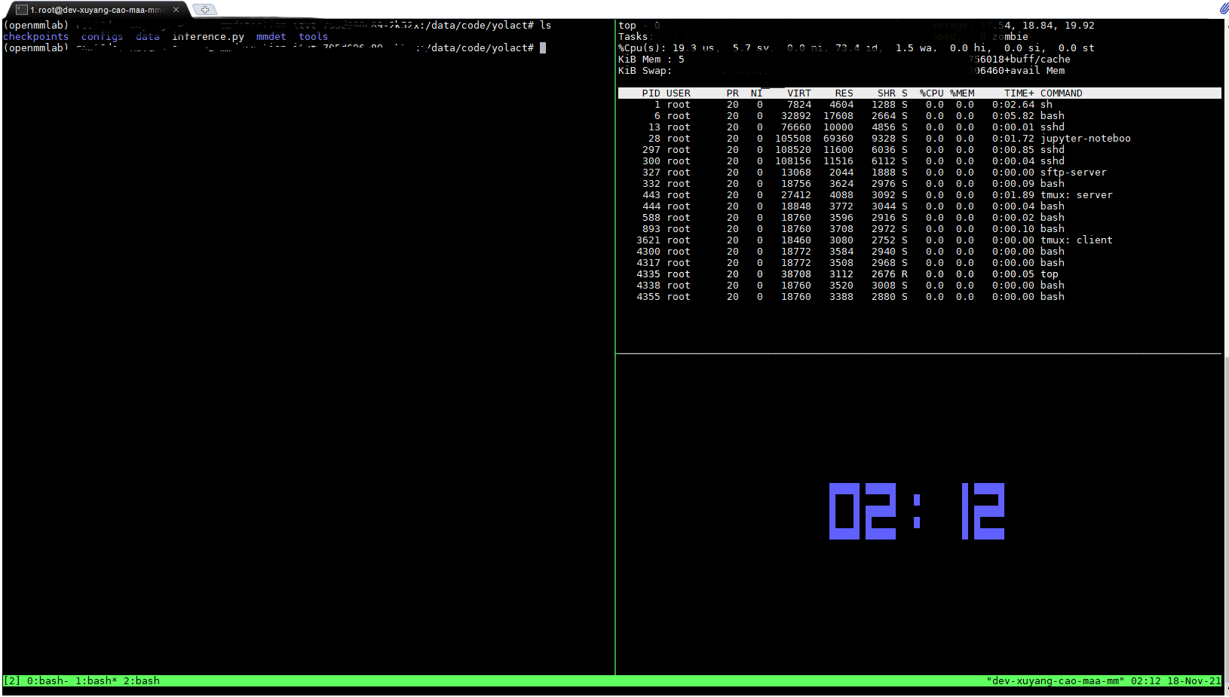Click the USER column header in top
Screen dimensions: 1229x697
click(x=679, y=93)
